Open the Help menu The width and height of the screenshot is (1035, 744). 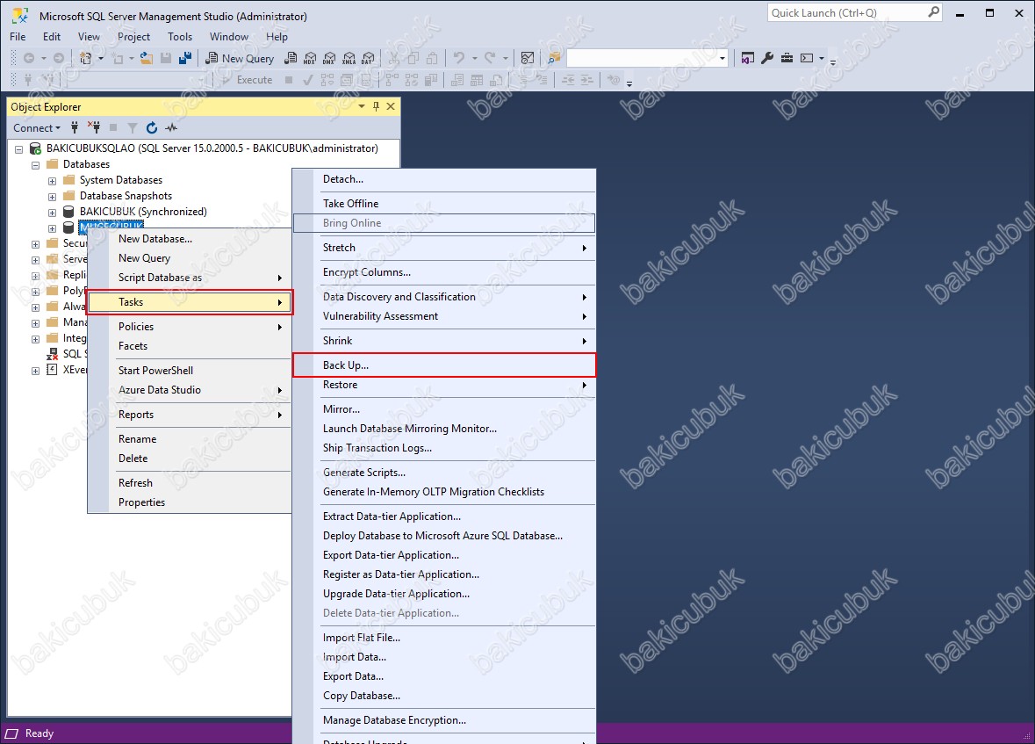(277, 36)
